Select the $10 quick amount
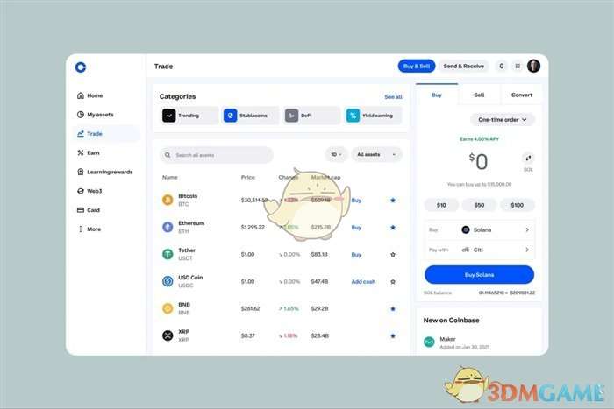This screenshot has width=614, height=409. [441, 205]
